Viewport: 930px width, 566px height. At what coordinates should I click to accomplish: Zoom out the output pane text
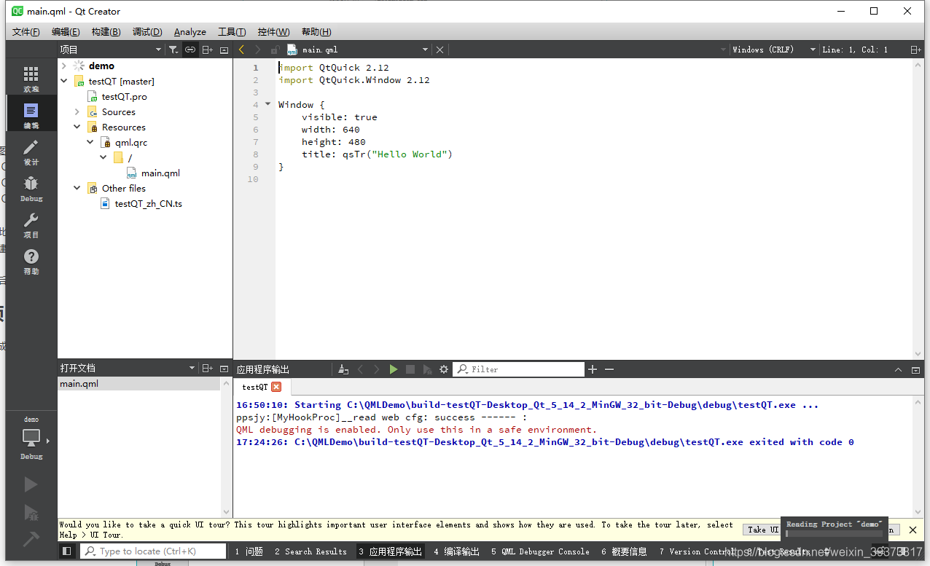point(609,369)
